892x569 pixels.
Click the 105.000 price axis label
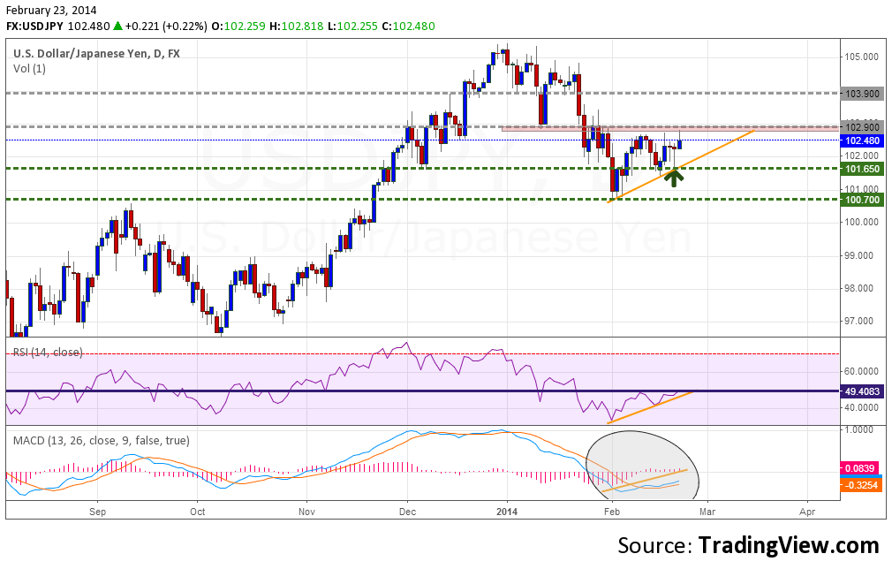tap(861, 57)
